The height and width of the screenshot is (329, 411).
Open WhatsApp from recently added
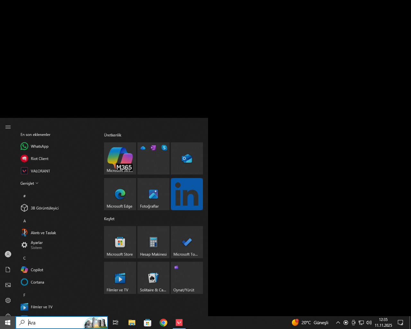(x=58, y=146)
